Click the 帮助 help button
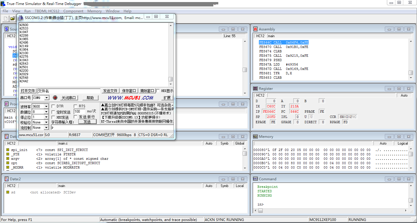 90,98
